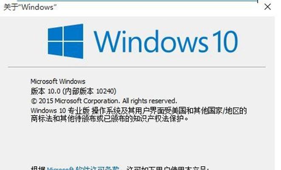Click the 许可如下用户使用本产品 text
281x170 pixels.
click(167, 169)
